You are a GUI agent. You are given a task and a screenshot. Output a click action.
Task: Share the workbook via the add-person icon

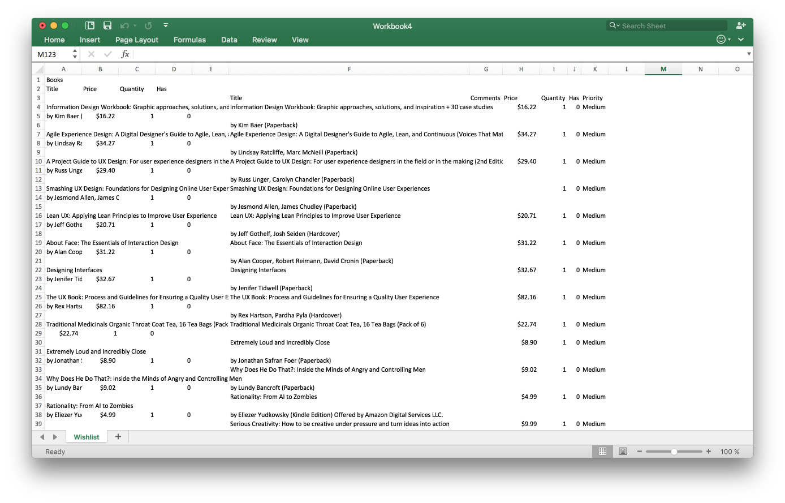[x=741, y=25]
